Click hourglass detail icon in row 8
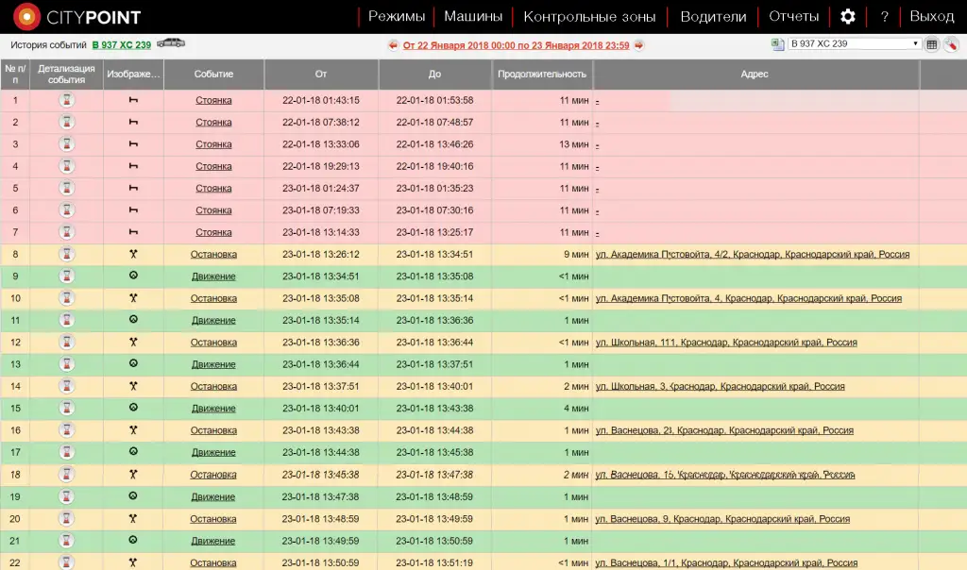The height and width of the screenshot is (570, 967). [67, 254]
